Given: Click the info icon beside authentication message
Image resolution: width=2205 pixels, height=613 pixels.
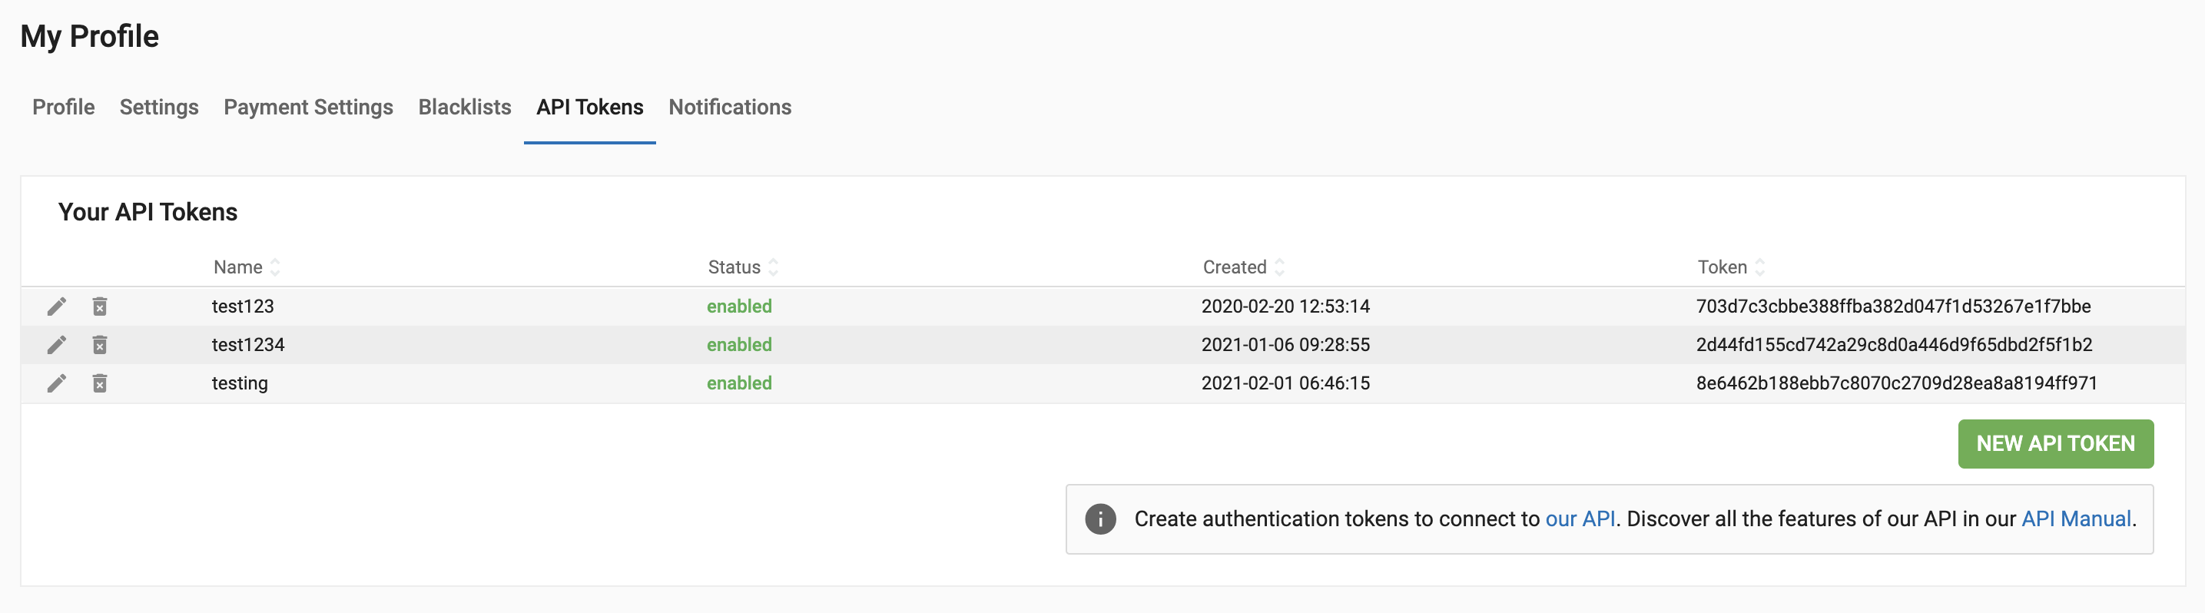Looking at the screenshot, I should point(1100,519).
